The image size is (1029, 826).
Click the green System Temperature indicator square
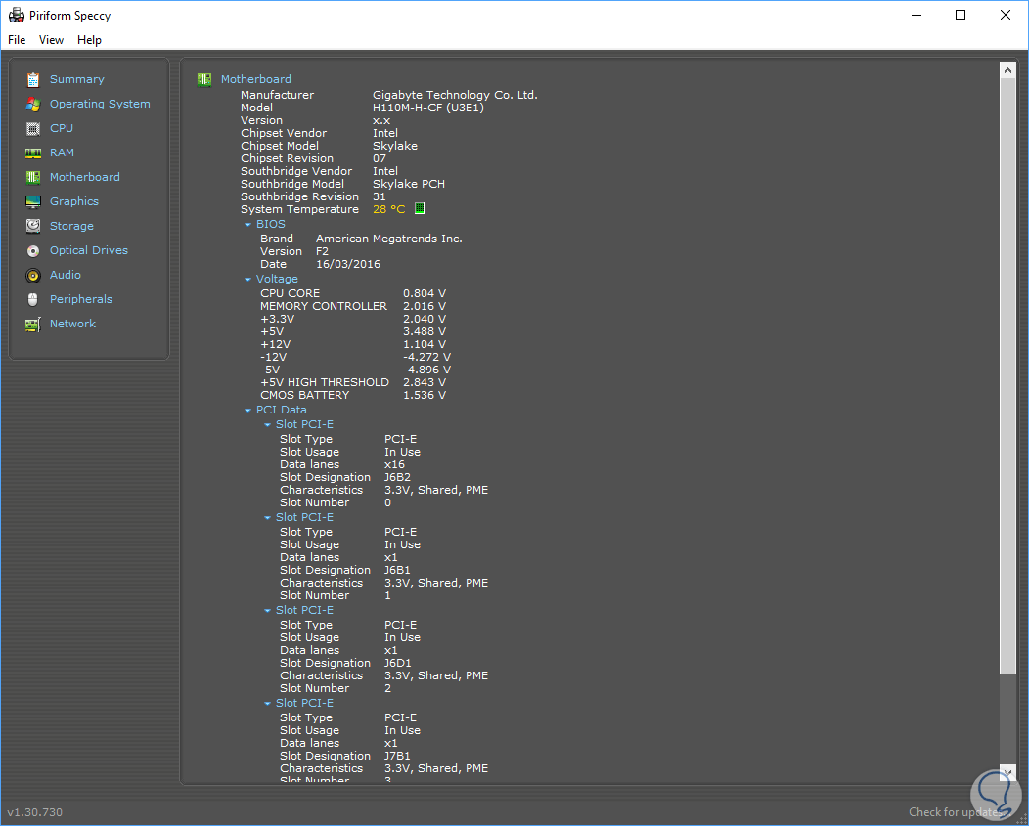coord(420,208)
